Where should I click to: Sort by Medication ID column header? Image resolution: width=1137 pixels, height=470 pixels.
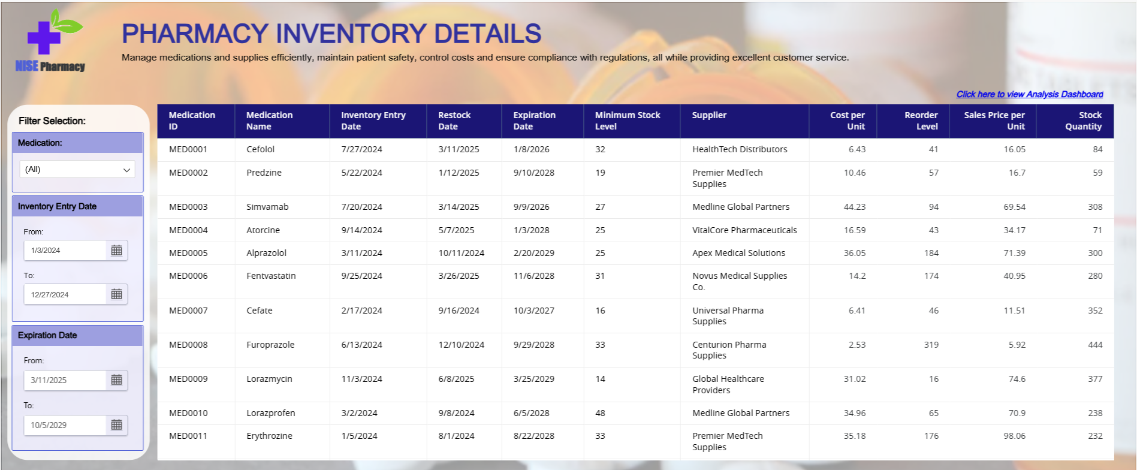coord(192,120)
